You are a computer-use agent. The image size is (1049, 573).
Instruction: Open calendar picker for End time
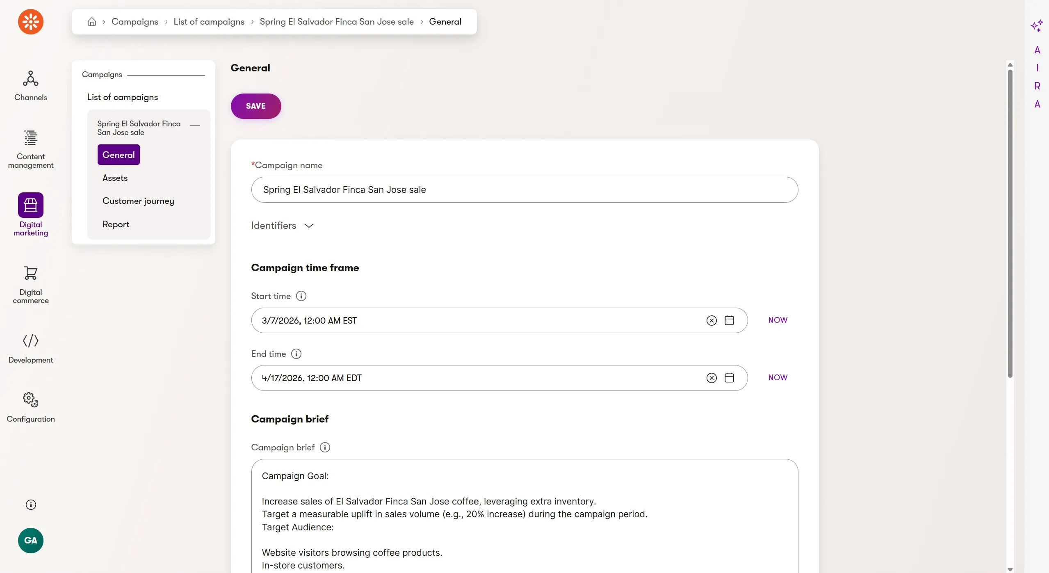tap(729, 378)
